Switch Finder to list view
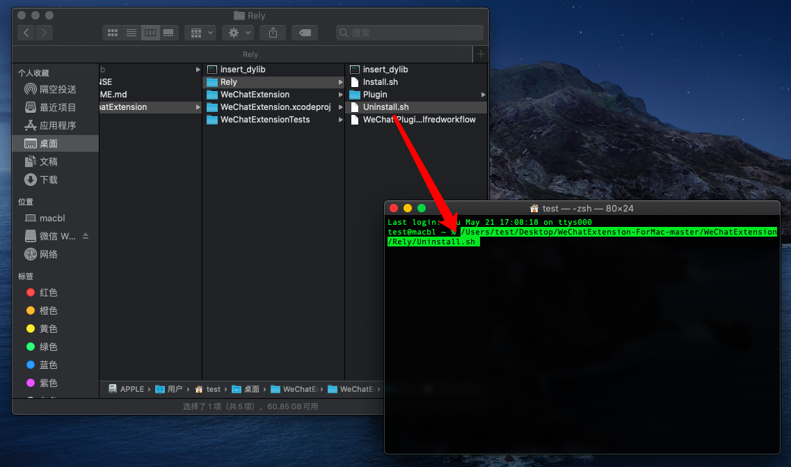This screenshot has height=467, width=791. [131, 33]
